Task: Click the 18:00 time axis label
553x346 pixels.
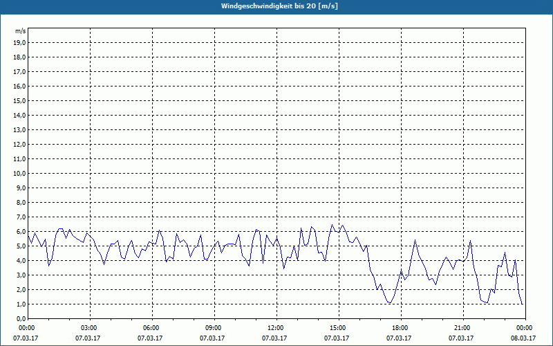Action: pos(401,328)
